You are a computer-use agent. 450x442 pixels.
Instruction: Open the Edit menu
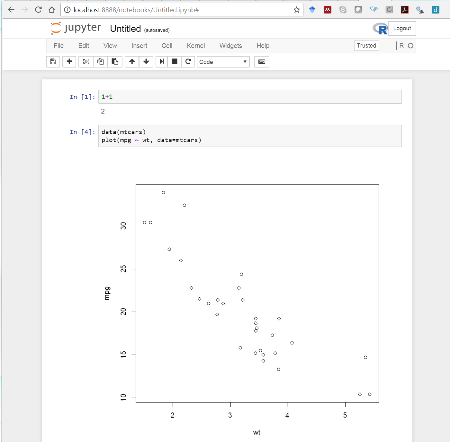coord(84,46)
